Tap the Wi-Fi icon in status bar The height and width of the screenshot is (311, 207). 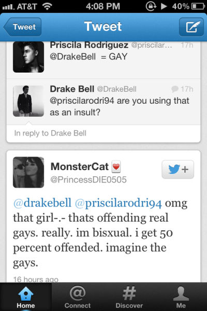(47, 6)
